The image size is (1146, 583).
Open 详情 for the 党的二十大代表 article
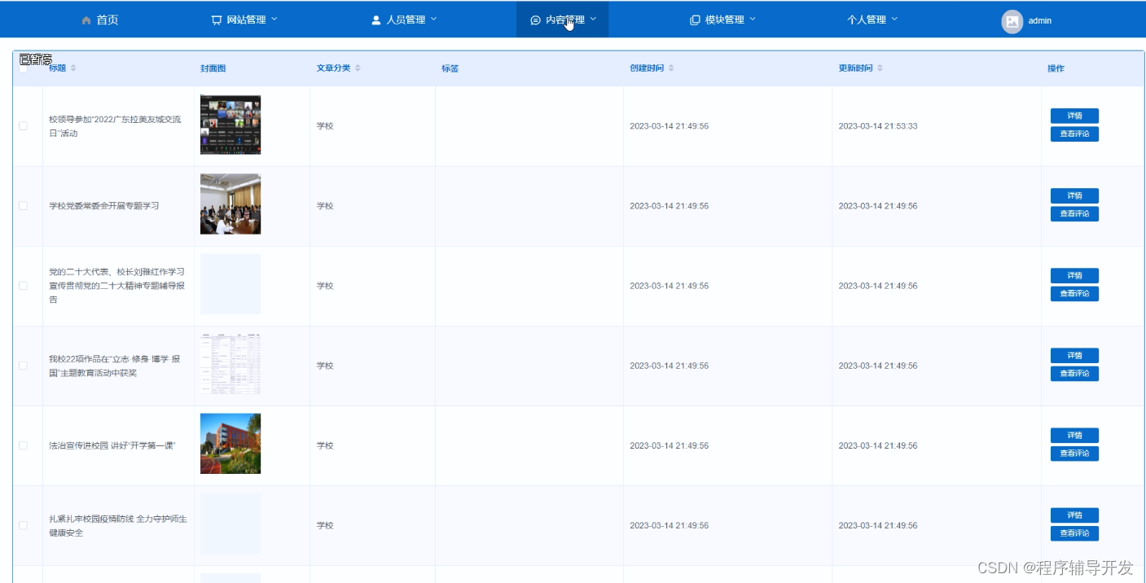coord(1074,275)
